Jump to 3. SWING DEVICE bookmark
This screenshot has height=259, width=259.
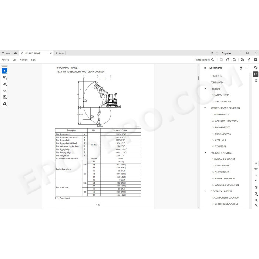tap(221, 127)
